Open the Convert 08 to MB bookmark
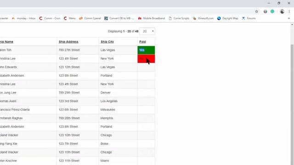Image resolution: width=294 pixels, height=165 pixels. [x=119, y=18]
